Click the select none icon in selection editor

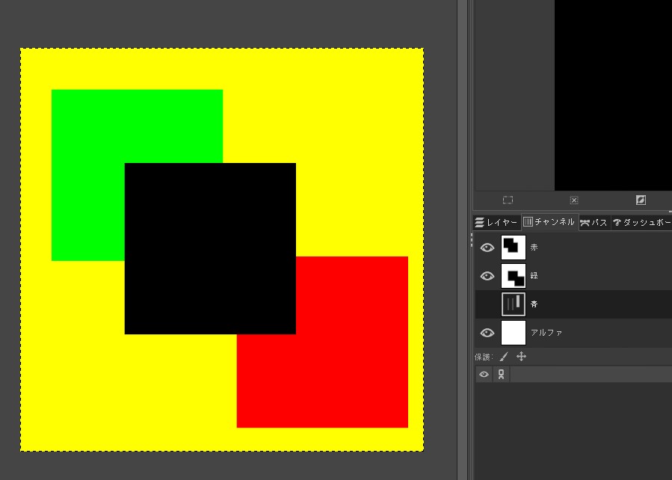[x=574, y=200]
